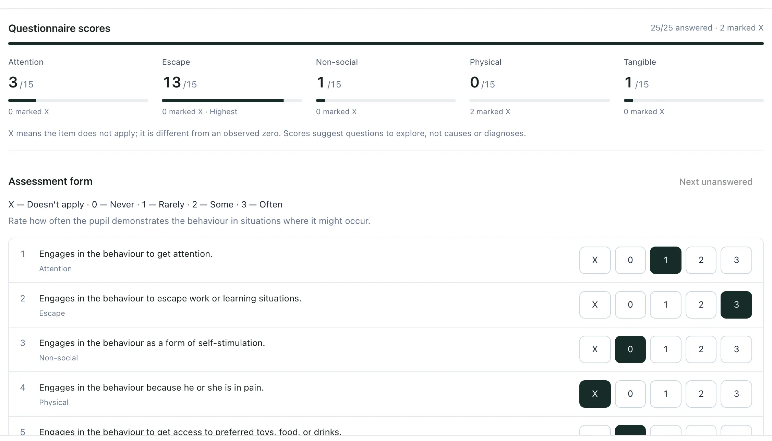772x441 pixels.
Task: Select rating 1 for question 1 attention
Action: (665, 260)
